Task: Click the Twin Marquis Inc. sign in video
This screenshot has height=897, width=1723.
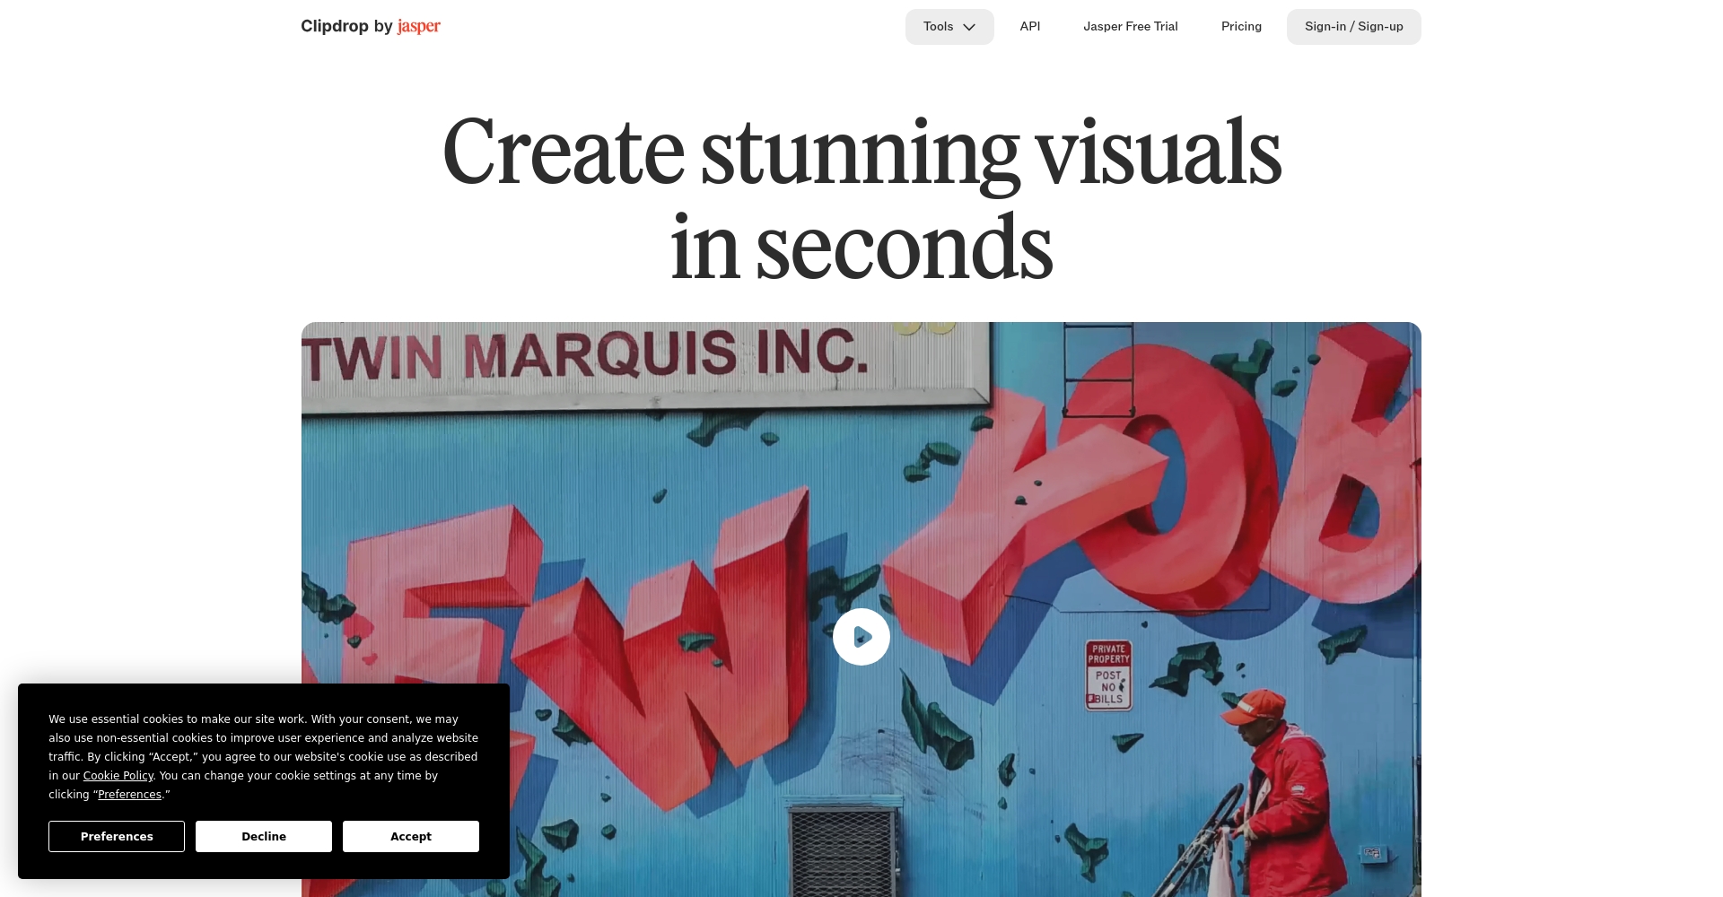Action: (x=588, y=354)
